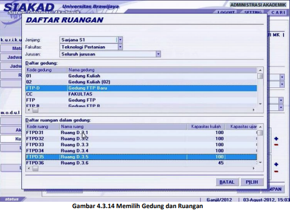
Task: Click LOGOUT in the SIAKAD main window
Action: click(226, 12)
